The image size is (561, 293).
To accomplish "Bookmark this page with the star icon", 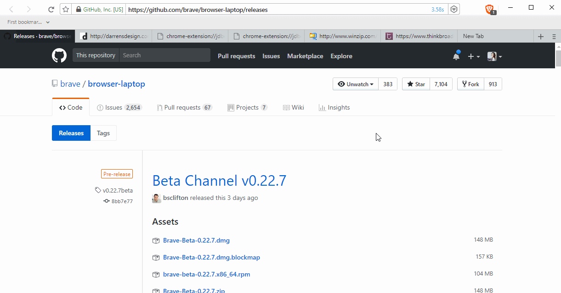I will (x=66, y=9).
